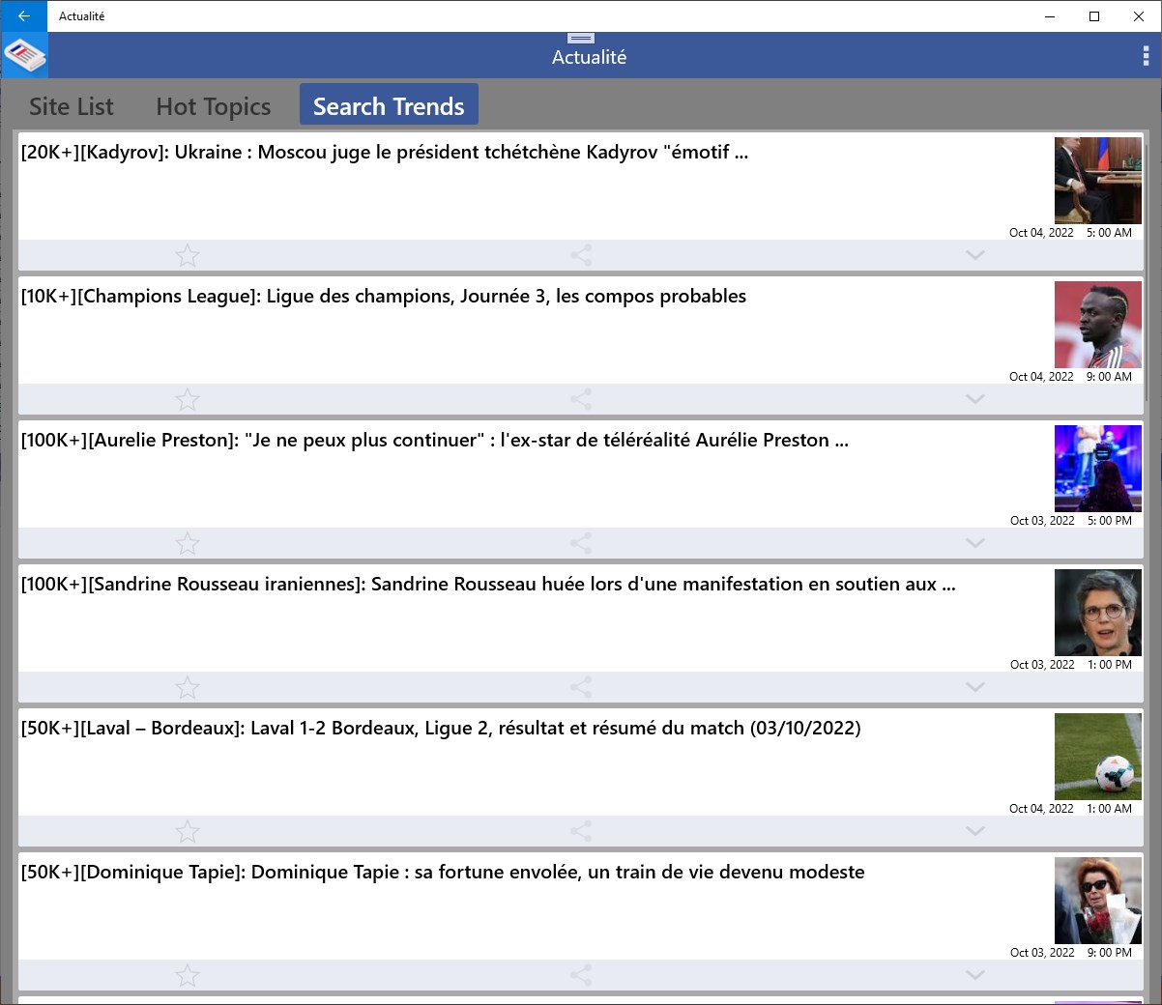Click the Oct 04, 2022 1:00 AM timestamp
1162x1005 pixels.
click(1070, 809)
